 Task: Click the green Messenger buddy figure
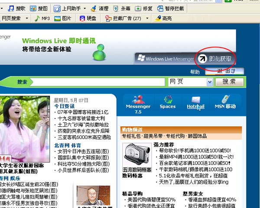(x=99, y=52)
